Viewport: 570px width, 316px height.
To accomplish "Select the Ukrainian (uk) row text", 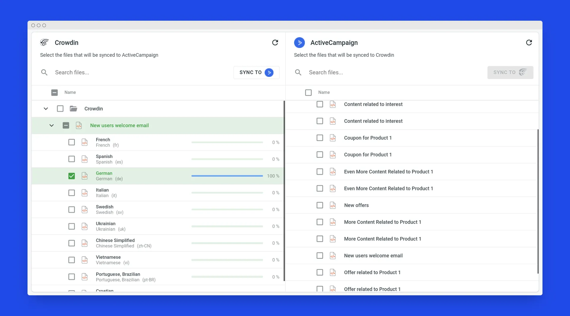I will (111, 229).
